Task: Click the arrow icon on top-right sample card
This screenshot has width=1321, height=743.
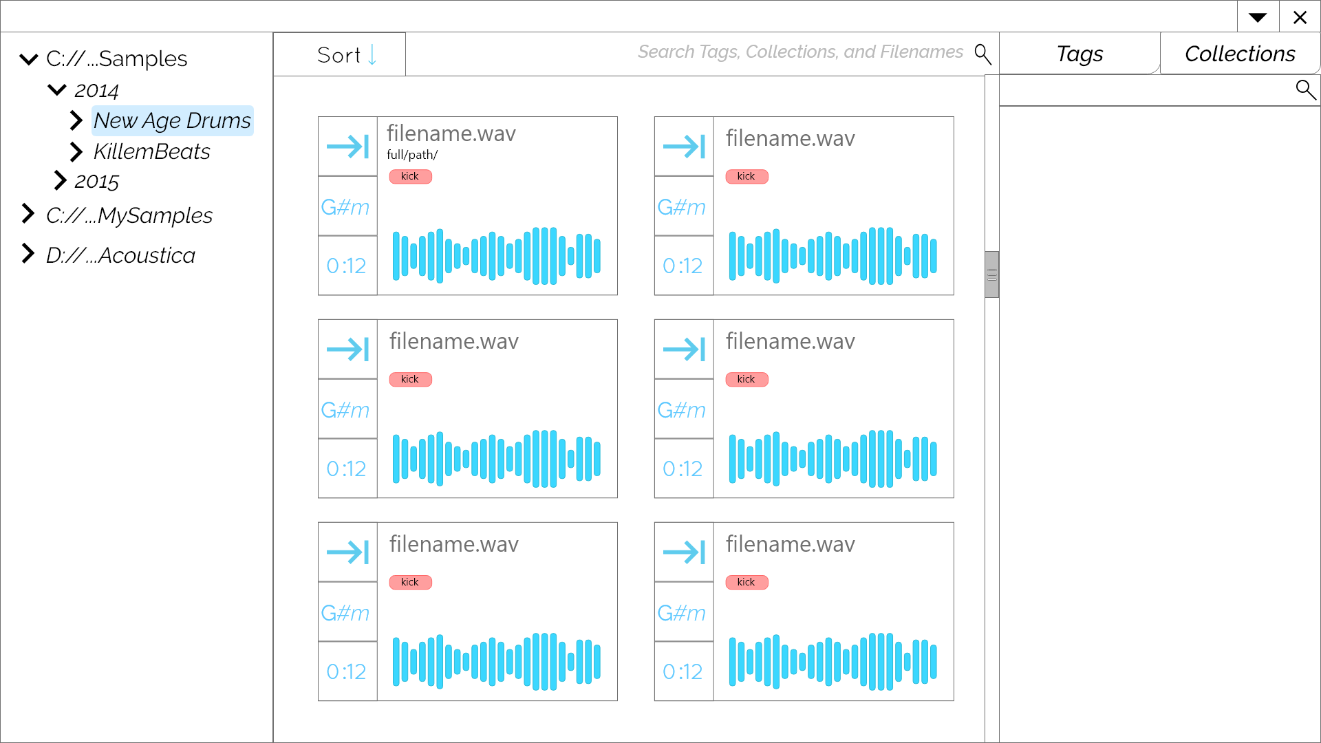Action: pyautogui.click(x=684, y=147)
